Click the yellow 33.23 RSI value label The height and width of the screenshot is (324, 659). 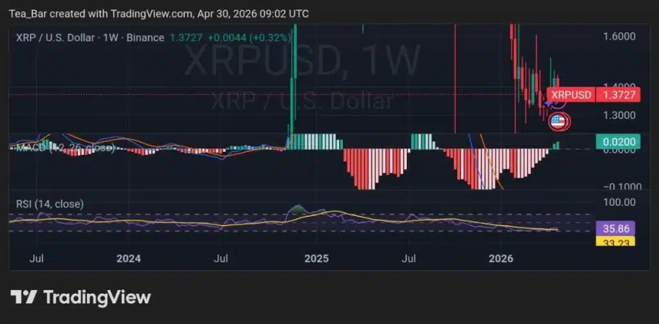tap(616, 241)
